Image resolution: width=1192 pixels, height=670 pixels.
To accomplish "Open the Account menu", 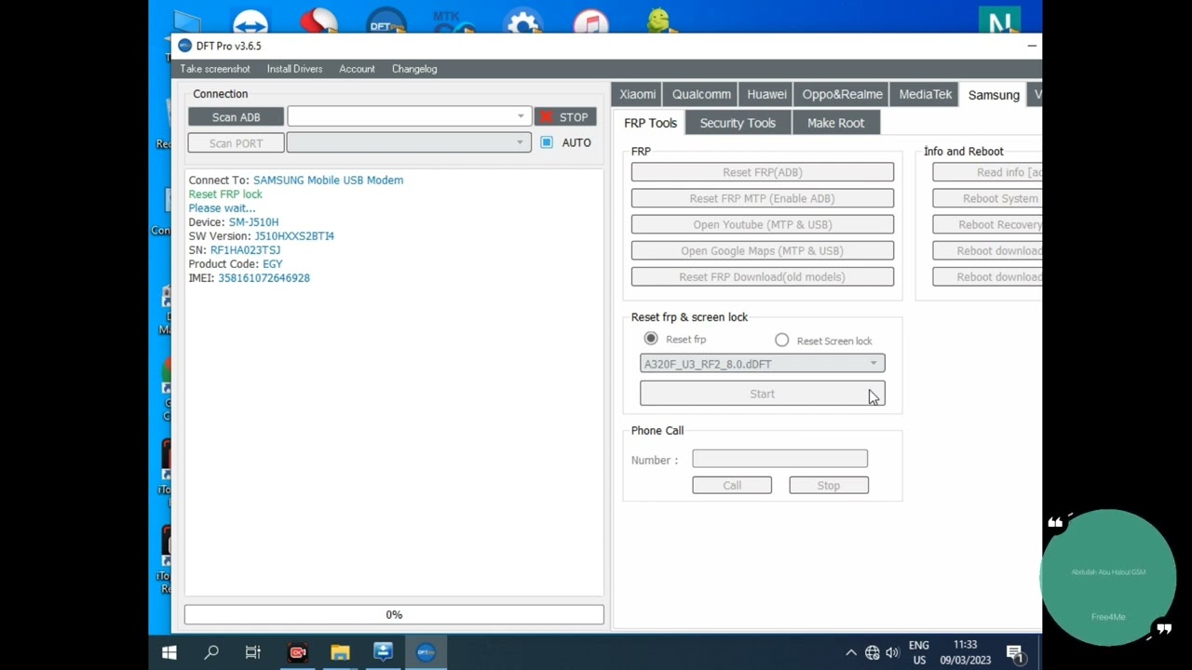I will tap(357, 69).
